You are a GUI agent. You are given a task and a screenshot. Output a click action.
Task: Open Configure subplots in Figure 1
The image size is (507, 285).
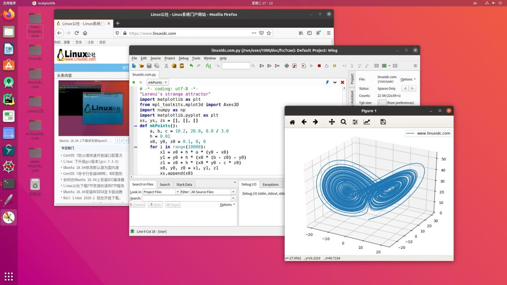click(355, 122)
